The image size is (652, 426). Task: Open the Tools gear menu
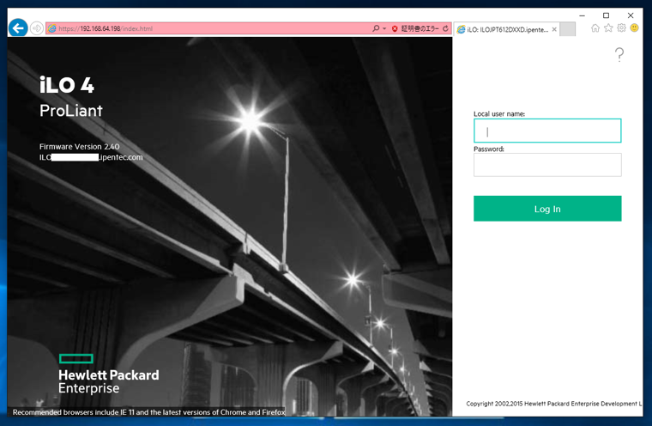point(621,27)
